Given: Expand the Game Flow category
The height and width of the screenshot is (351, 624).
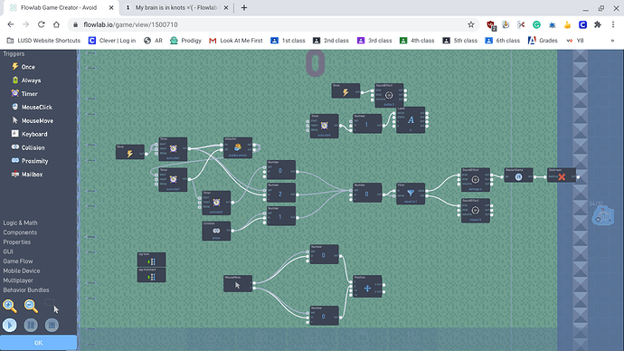Looking at the screenshot, I should tap(18, 261).
